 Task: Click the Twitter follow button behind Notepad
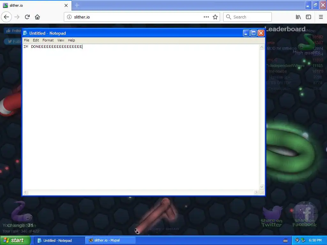click(x=13, y=41)
